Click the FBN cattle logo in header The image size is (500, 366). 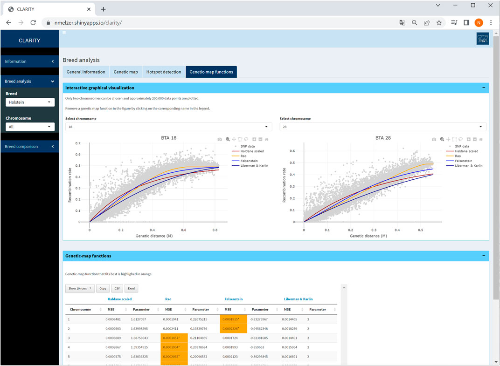click(x=482, y=39)
